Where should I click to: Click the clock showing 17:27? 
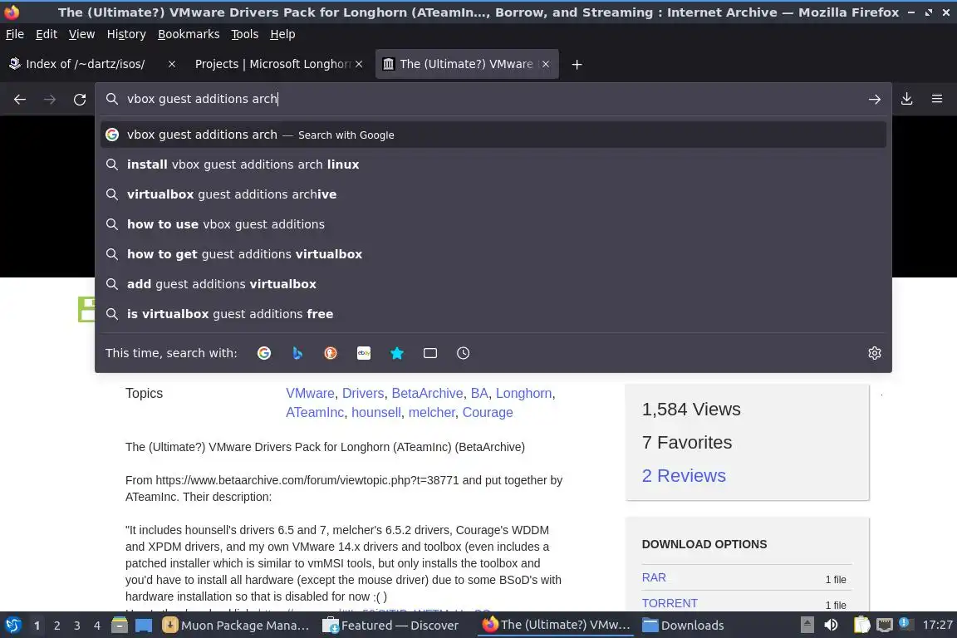pos(937,626)
